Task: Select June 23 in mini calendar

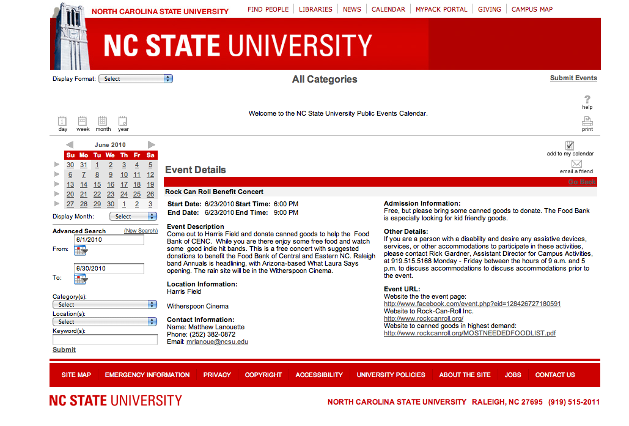Action: (110, 194)
